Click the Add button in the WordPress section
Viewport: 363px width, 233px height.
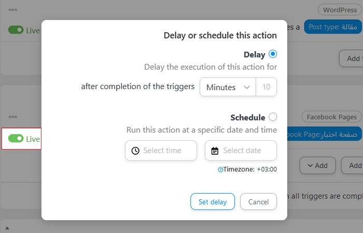coord(351,58)
